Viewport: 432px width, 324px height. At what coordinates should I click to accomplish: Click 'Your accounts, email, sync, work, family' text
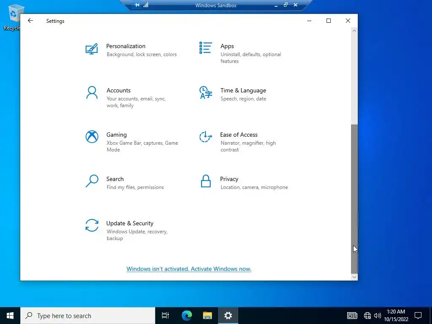pos(136,102)
